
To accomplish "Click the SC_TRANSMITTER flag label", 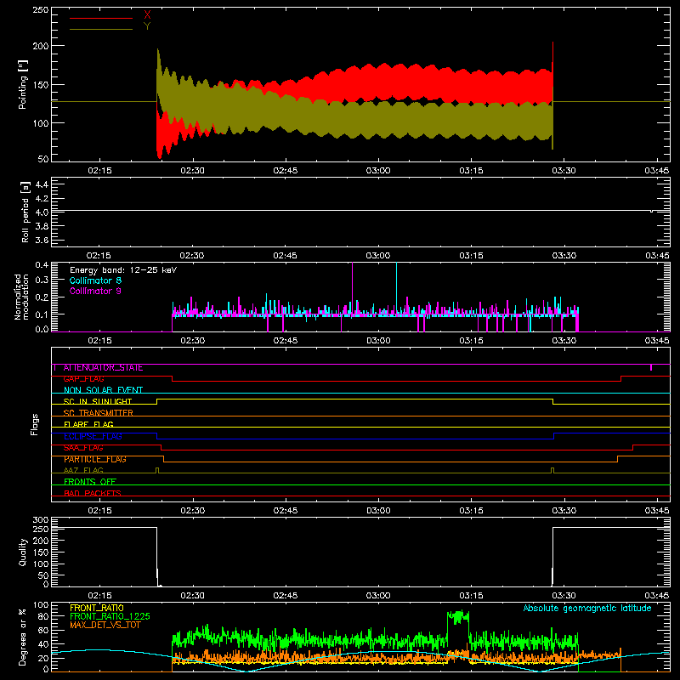I will click(98, 413).
